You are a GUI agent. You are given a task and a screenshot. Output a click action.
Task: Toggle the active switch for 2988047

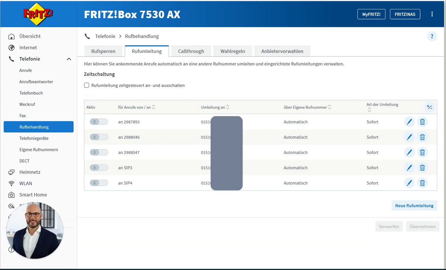(x=99, y=152)
